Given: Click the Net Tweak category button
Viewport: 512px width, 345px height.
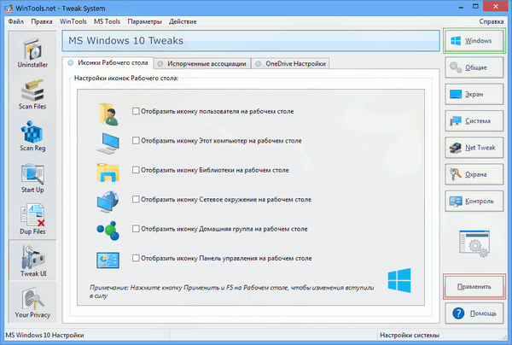Looking at the screenshot, I should (x=473, y=148).
